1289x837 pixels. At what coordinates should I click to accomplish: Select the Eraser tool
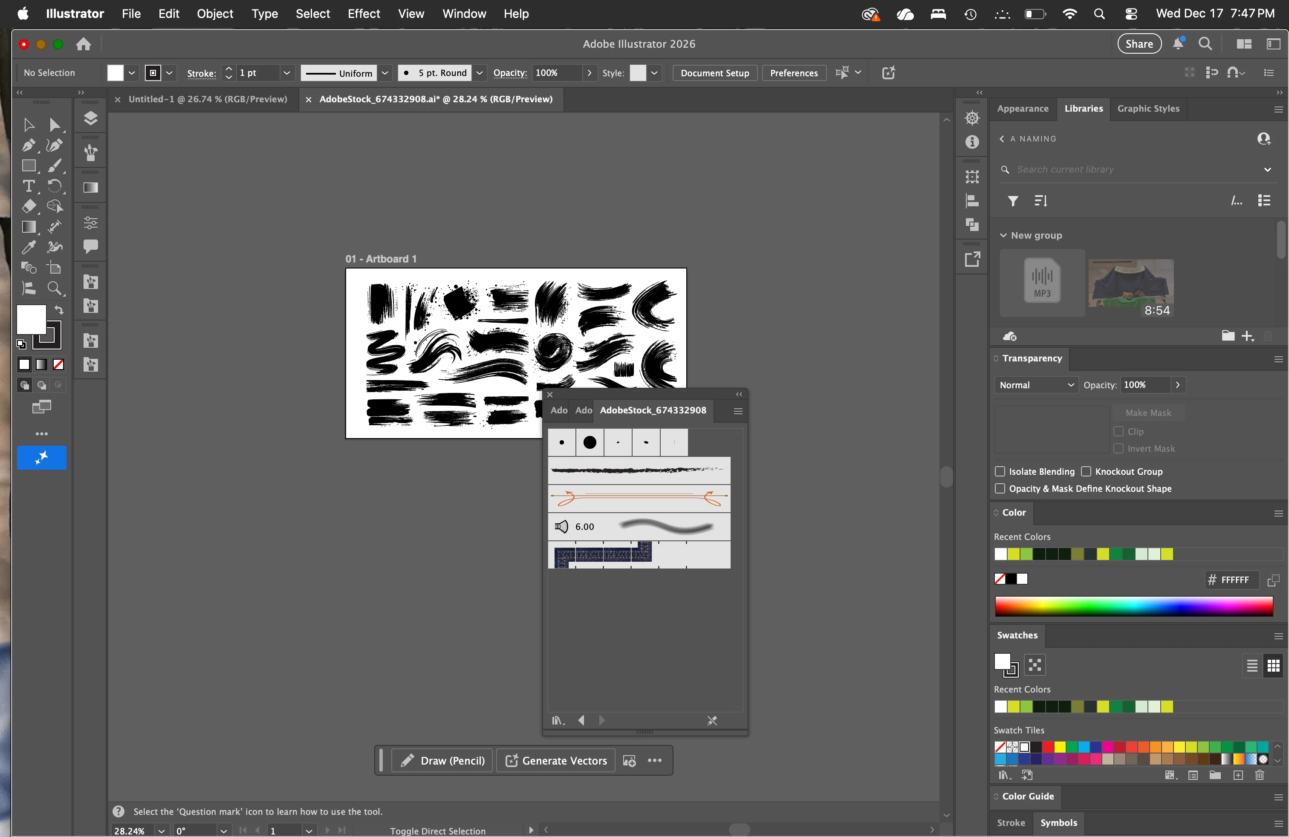[29, 206]
